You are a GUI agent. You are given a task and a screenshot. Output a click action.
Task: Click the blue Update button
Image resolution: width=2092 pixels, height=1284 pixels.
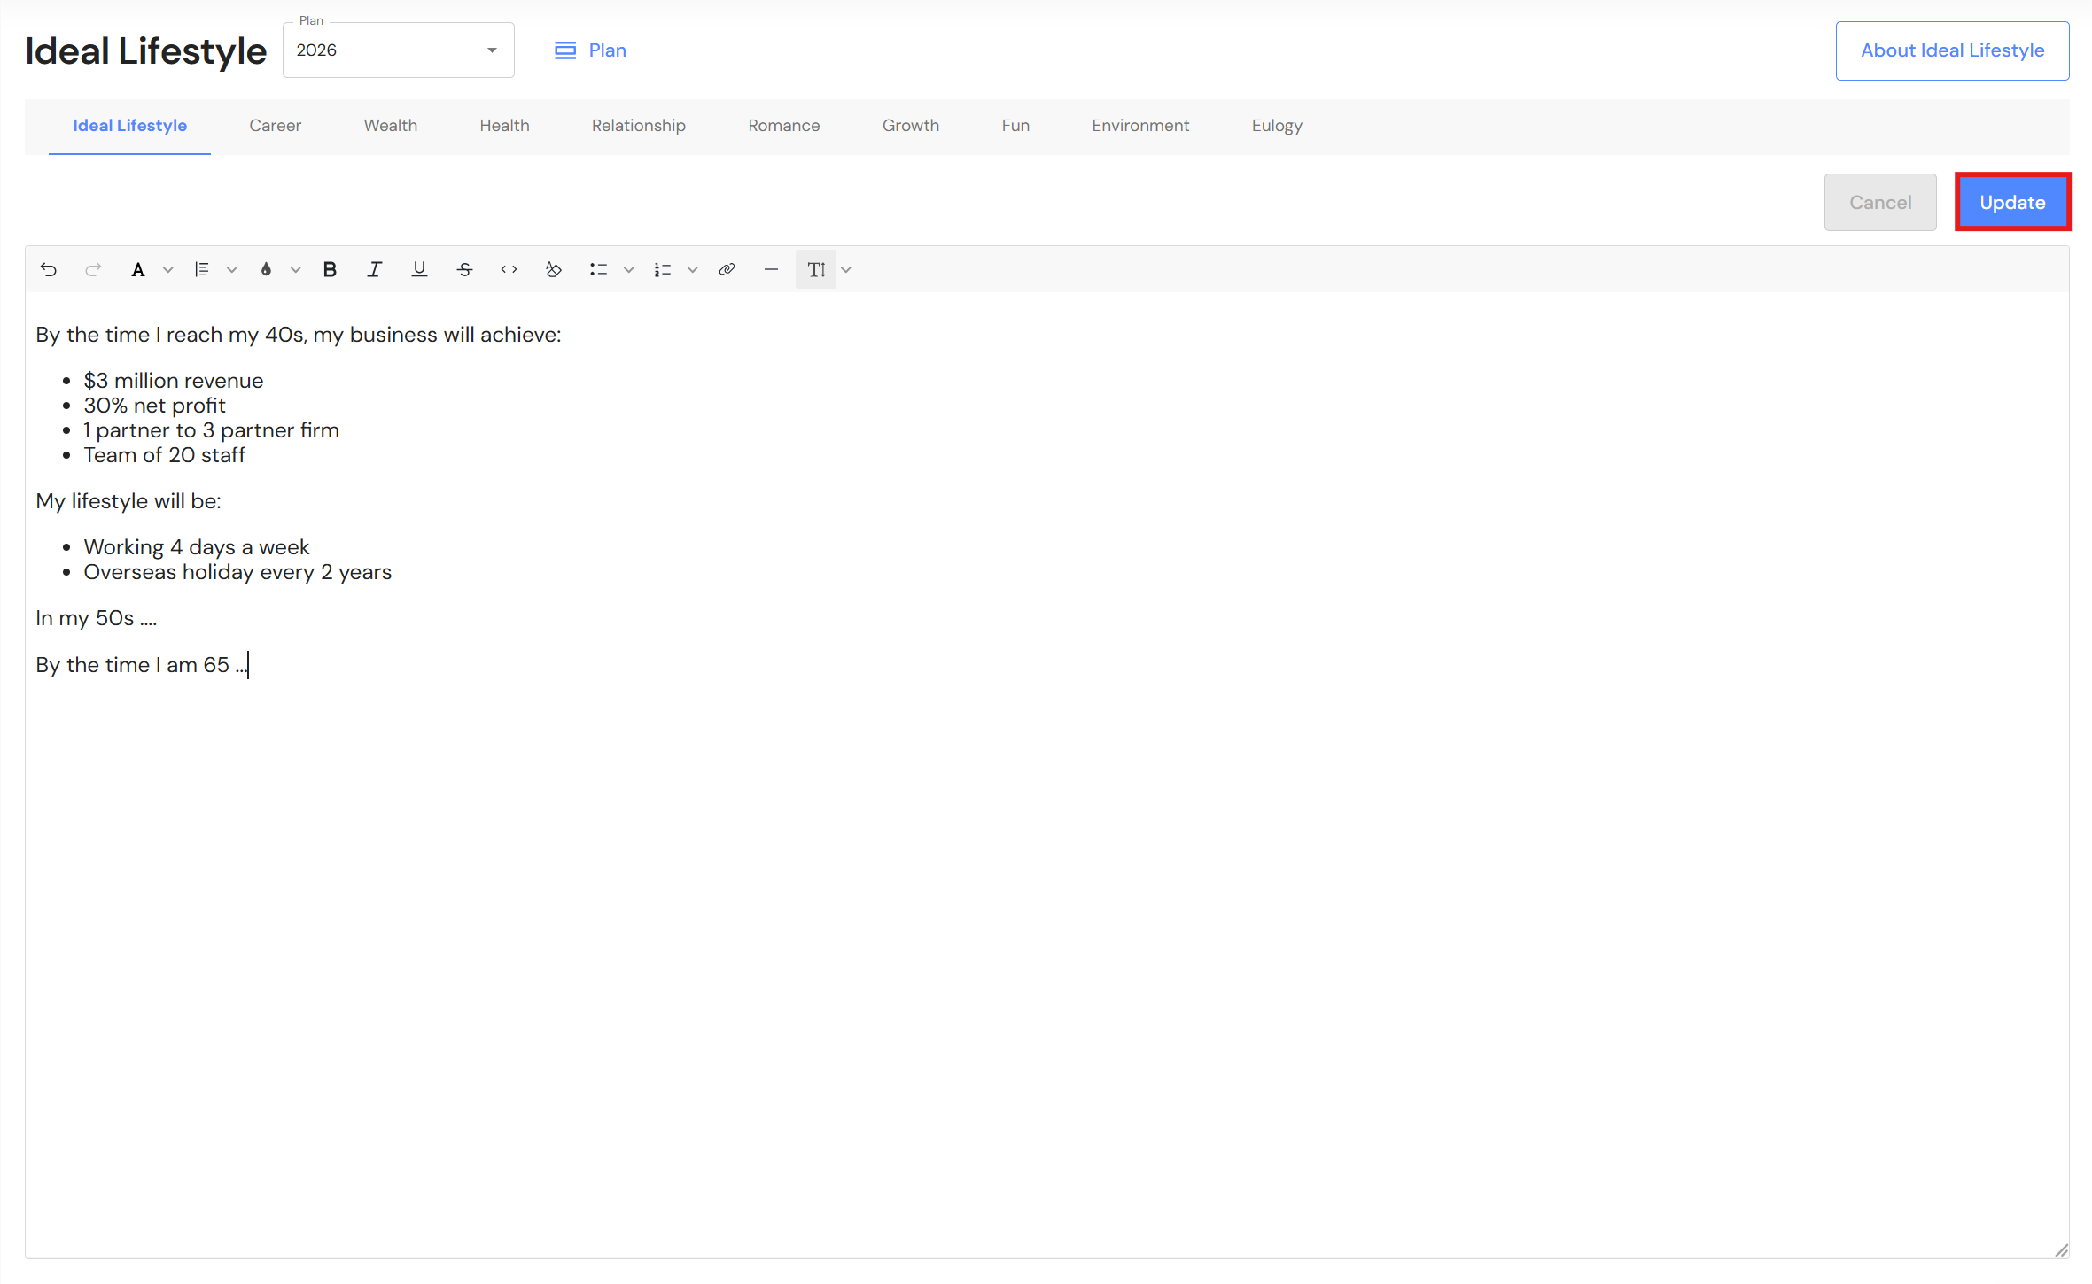(2011, 203)
